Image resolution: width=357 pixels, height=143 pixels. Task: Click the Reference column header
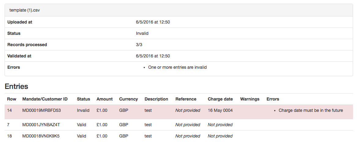(x=186, y=99)
